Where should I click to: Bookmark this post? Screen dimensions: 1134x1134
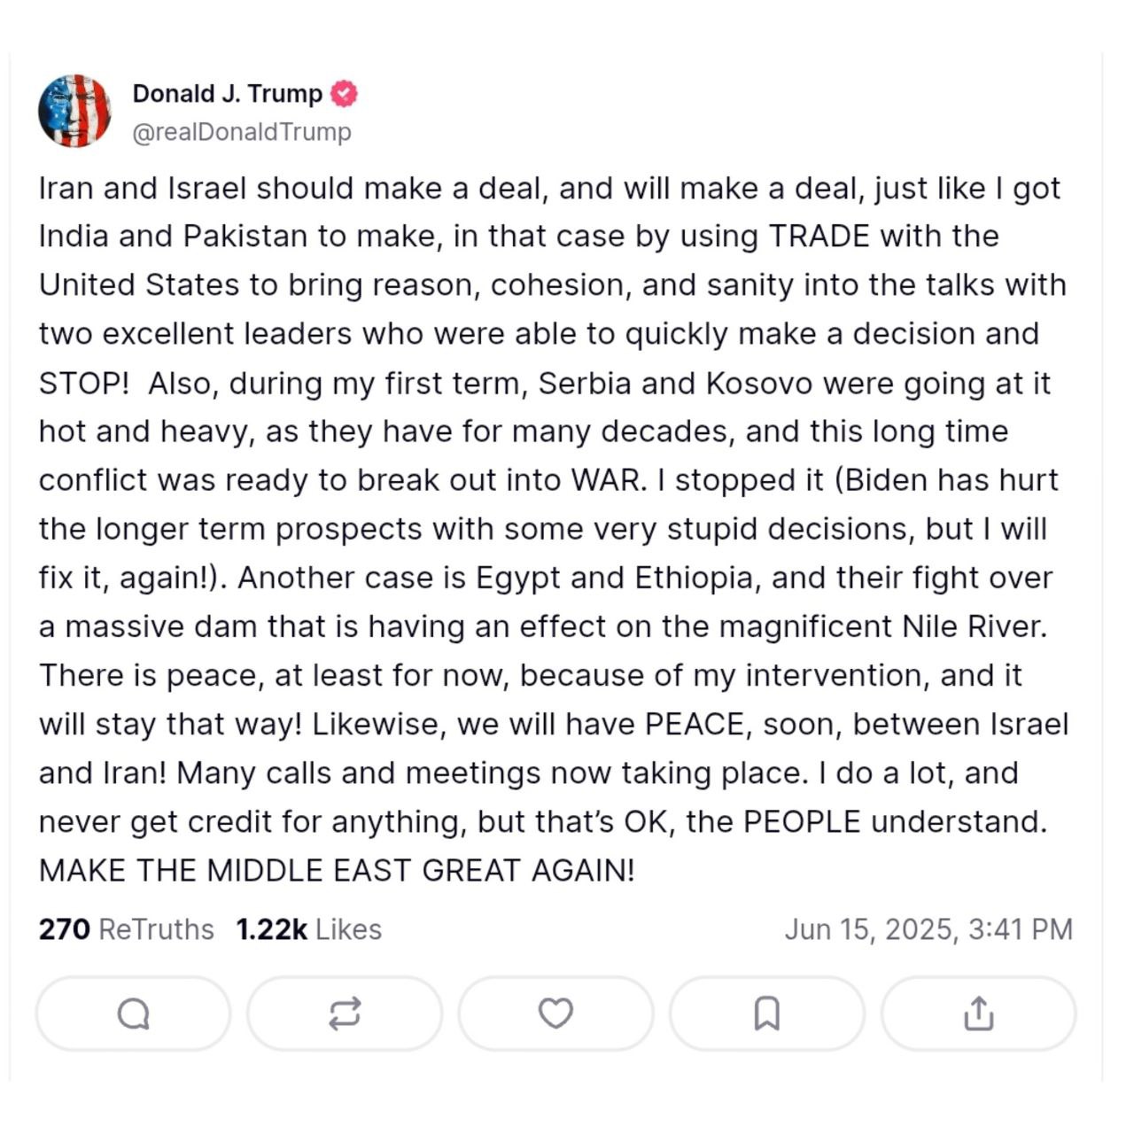click(766, 1014)
